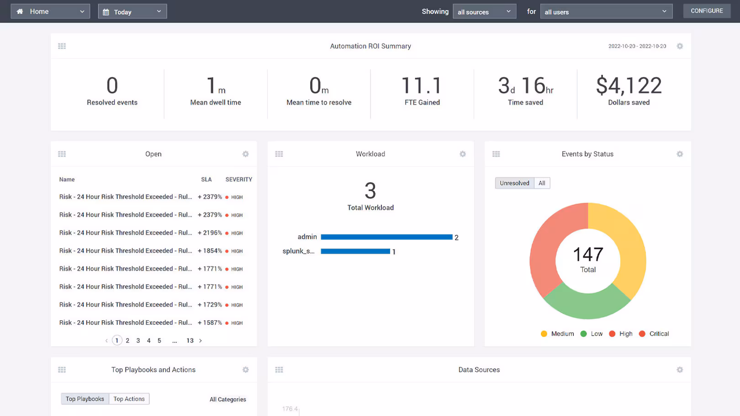Viewport: 740px width, 416px height.
Task: Select the Top Playbooks tab
Action: [x=85, y=399]
